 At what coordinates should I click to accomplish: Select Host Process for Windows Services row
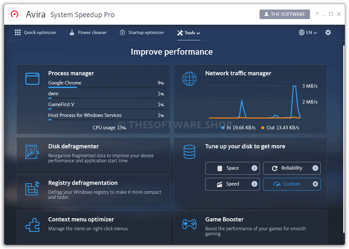(106, 116)
